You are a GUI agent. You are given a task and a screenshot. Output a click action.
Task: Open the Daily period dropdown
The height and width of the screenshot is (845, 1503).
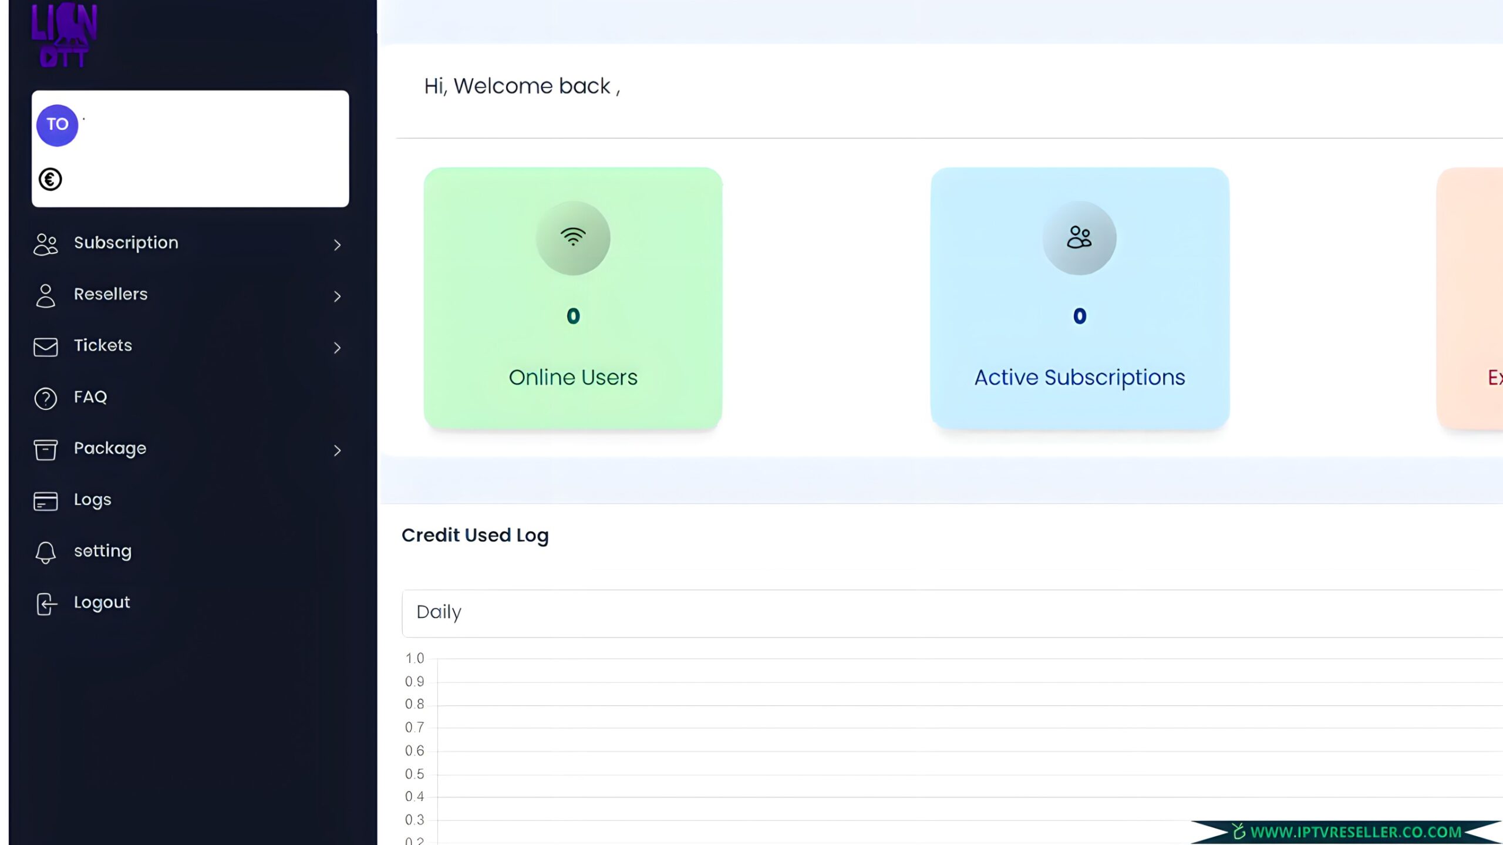click(951, 612)
